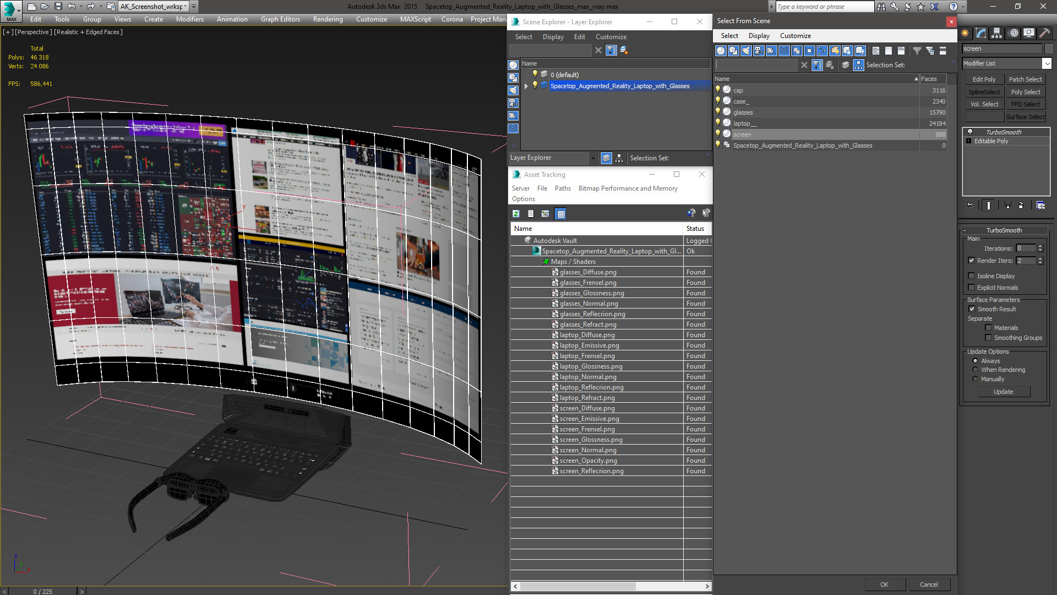Click the Poly Select modifier button
The height and width of the screenshot is (595, 1057).
tap(1025, 92)
